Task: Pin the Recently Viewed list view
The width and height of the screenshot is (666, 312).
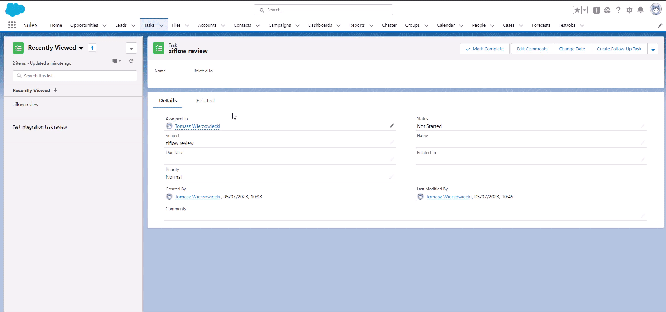Action: pos(92,48)
